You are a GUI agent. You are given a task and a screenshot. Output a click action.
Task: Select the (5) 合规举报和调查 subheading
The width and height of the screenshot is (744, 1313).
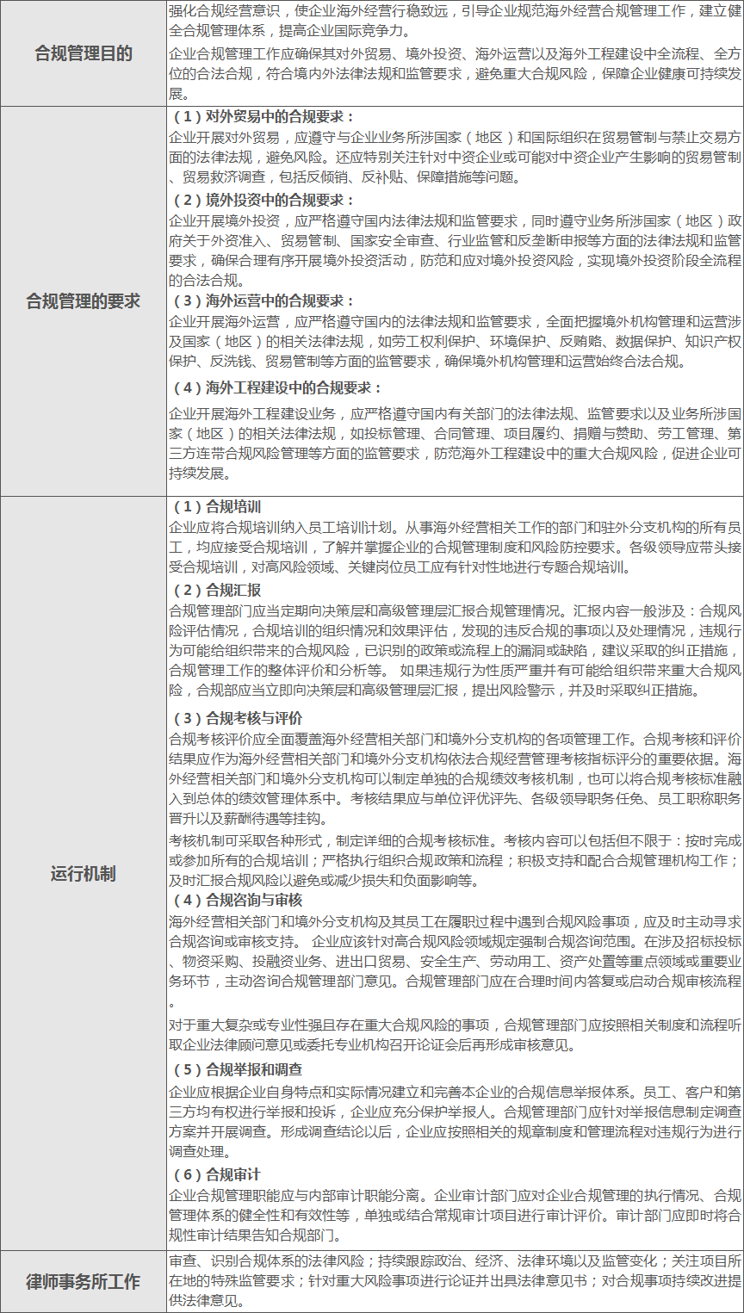tap(238, 1070)
